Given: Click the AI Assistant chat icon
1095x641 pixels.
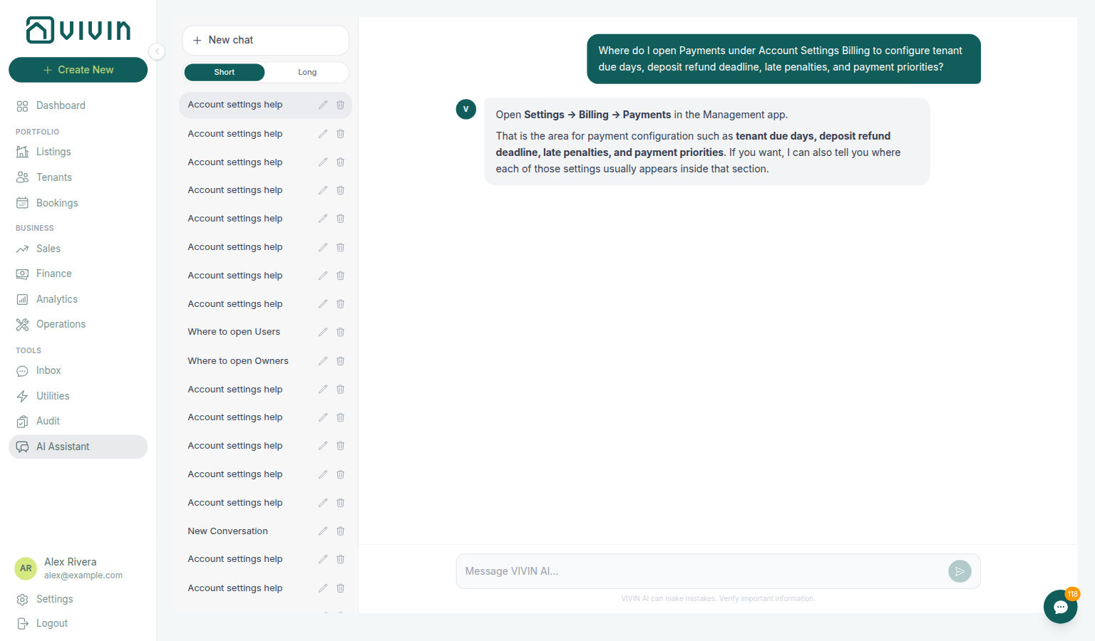Looking at the screenshot, I should coord(22,447).
